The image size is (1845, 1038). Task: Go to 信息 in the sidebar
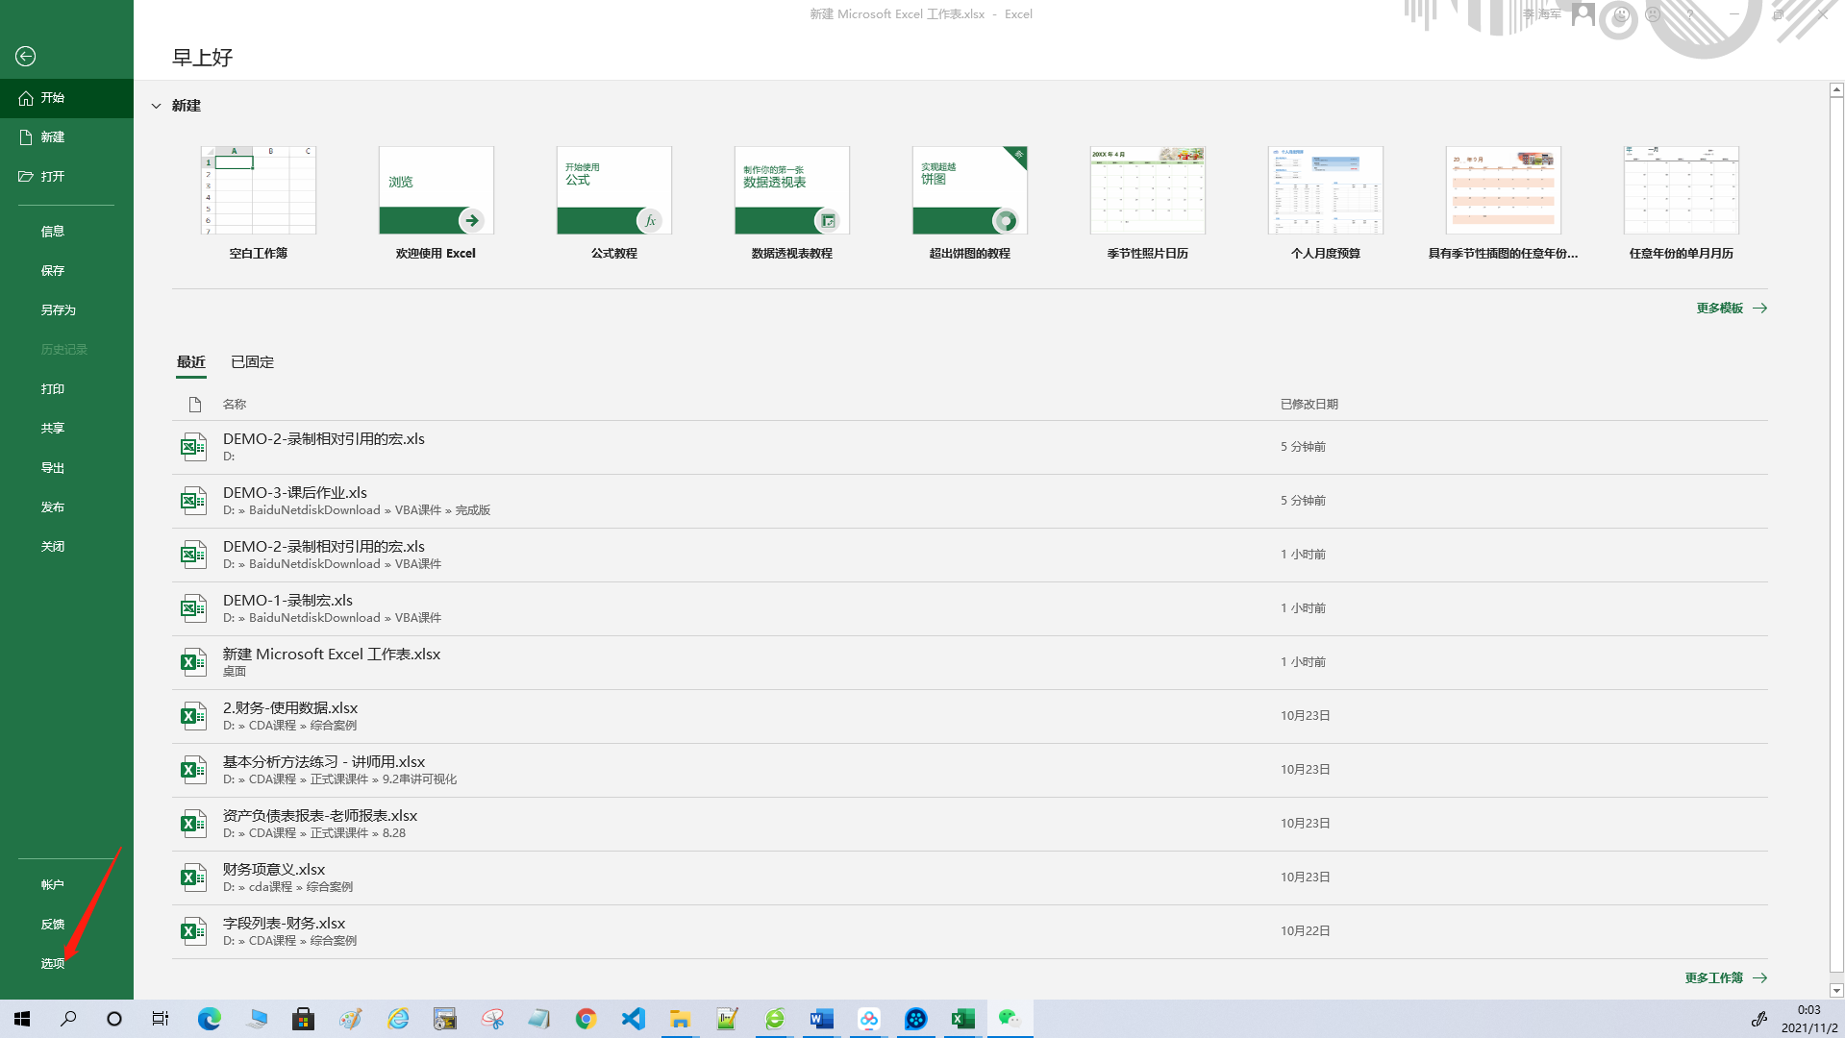pos(66,232)
